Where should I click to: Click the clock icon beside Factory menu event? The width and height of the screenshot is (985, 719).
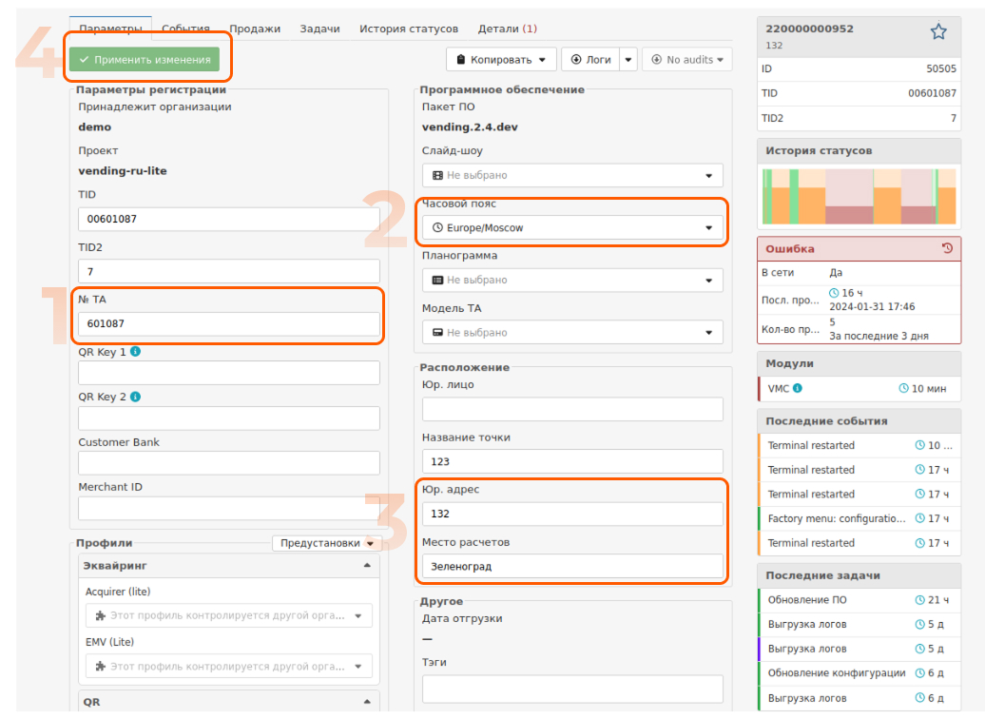[919, 518]
